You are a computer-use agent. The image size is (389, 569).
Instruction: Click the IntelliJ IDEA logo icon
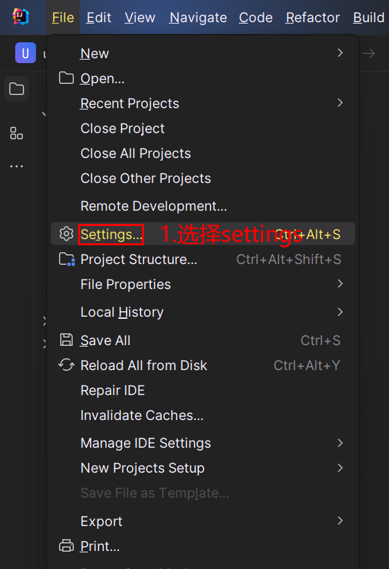tap(21, 17)
